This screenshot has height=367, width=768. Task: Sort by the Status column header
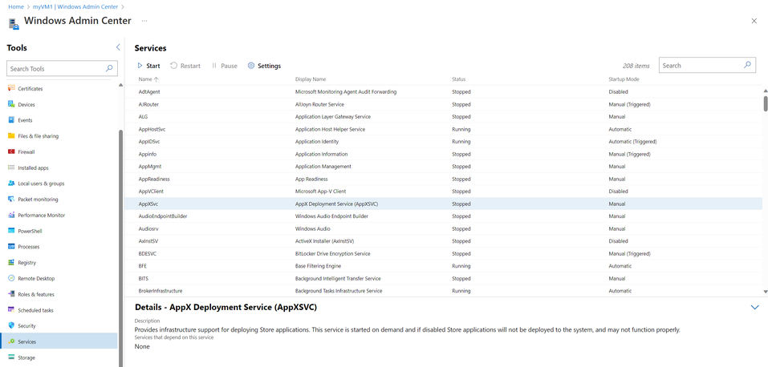click(458, 79)
